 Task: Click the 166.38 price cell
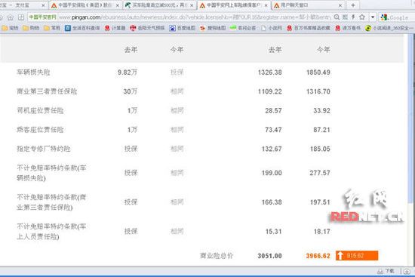(x=272, y=202)
